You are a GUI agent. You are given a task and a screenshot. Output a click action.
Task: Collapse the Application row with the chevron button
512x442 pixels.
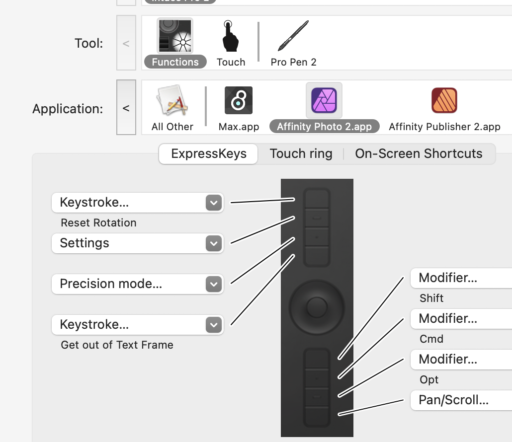click(126, 108)
